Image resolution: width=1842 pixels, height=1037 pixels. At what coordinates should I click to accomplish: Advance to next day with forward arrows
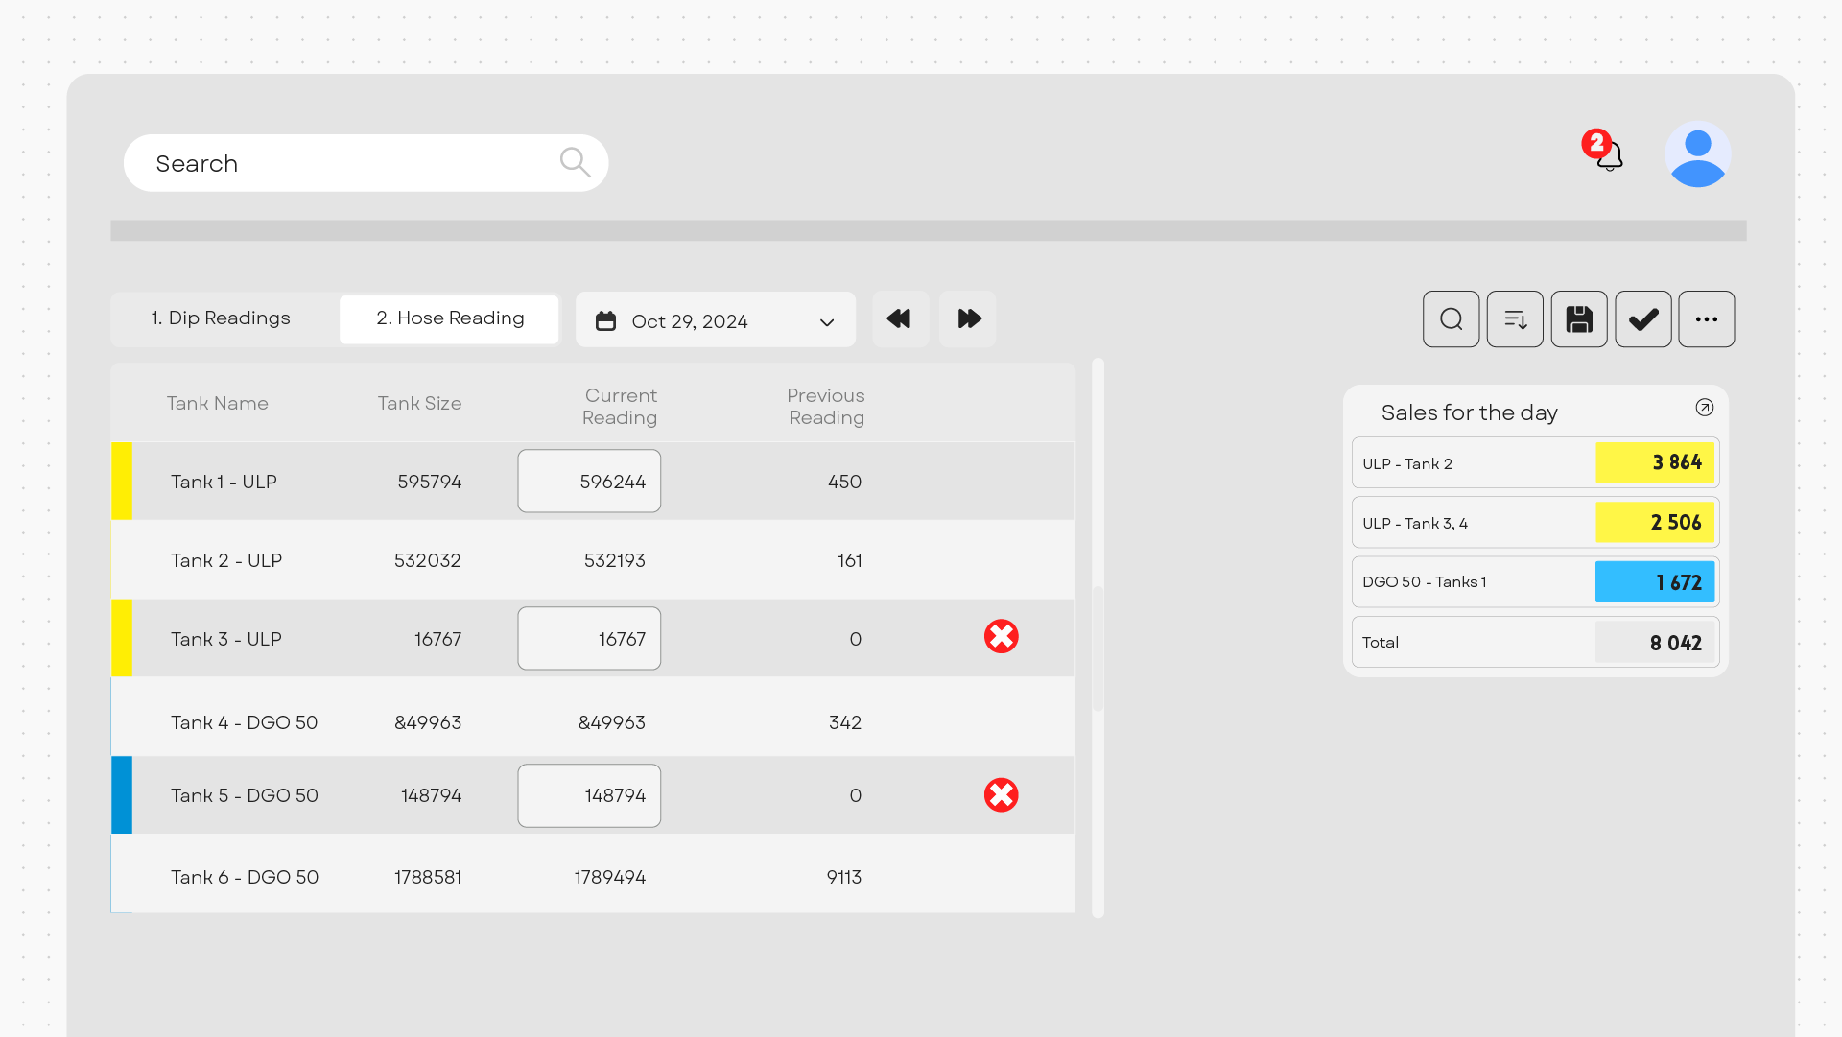(968, 318)
